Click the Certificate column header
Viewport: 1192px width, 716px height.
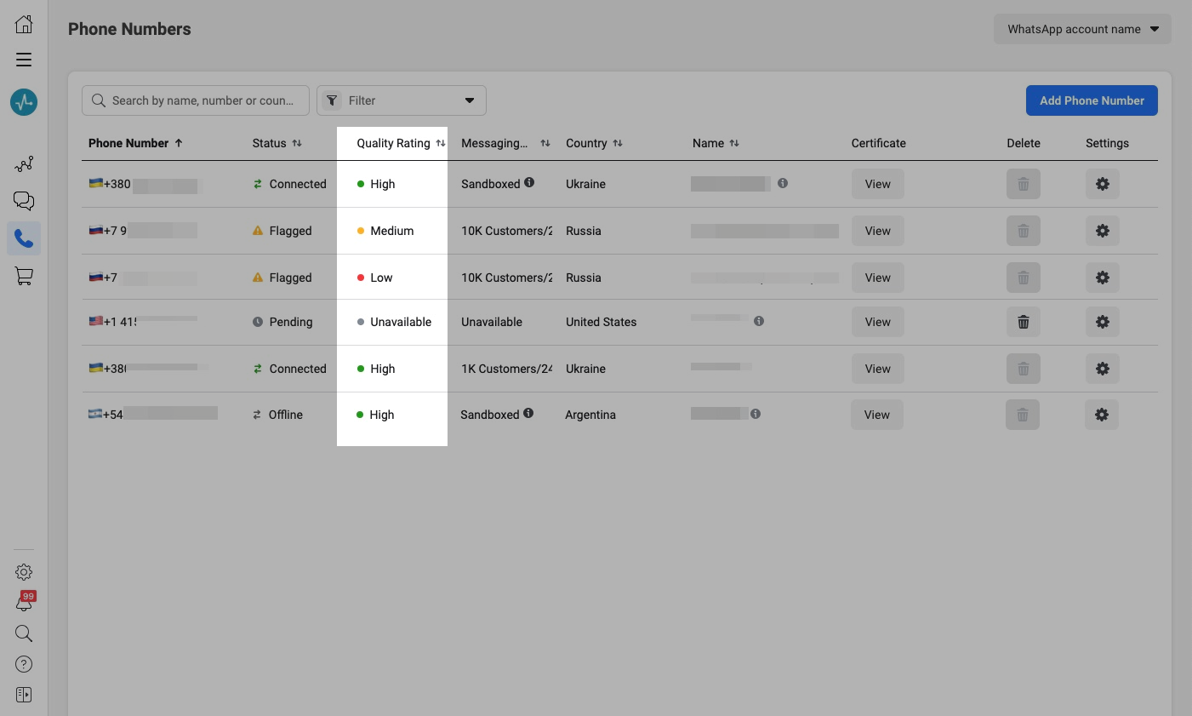point(879,143)
